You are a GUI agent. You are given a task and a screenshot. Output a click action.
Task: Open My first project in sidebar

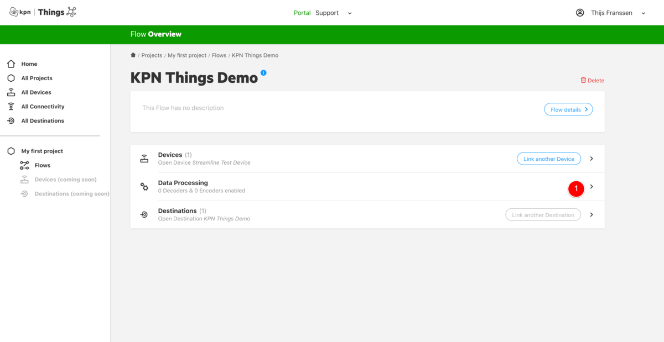click(42, 151)
